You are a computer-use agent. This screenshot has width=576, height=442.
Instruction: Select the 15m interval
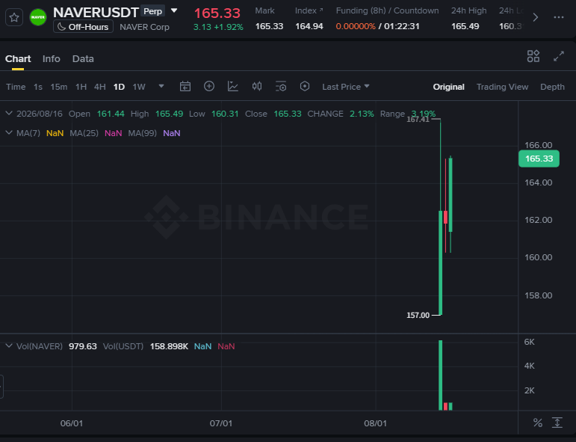click(59, 87)
